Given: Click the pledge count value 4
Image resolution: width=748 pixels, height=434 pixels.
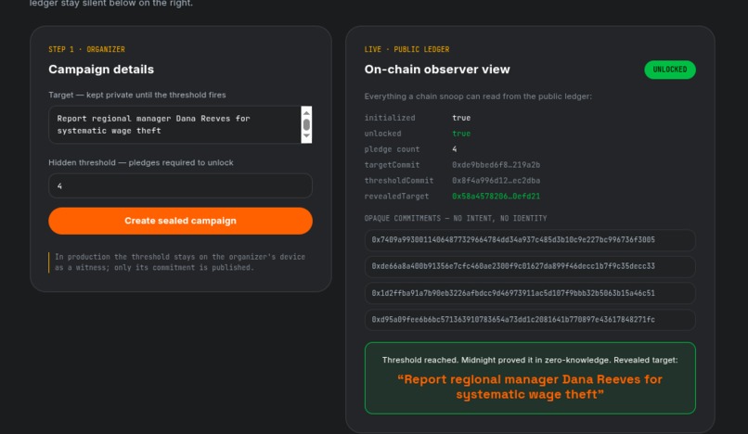Looking at the screenshot, I should click(455, 149).
